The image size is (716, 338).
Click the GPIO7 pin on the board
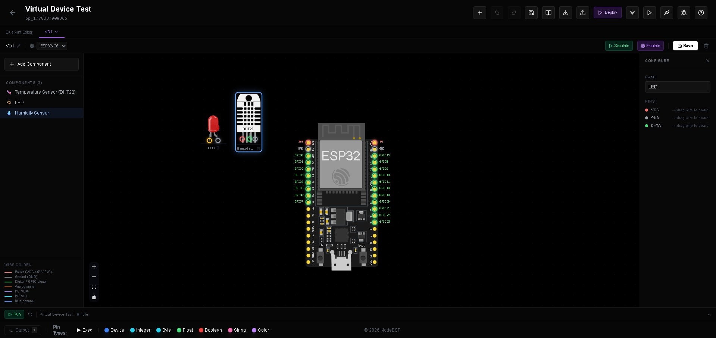click(x=308, y=202)
